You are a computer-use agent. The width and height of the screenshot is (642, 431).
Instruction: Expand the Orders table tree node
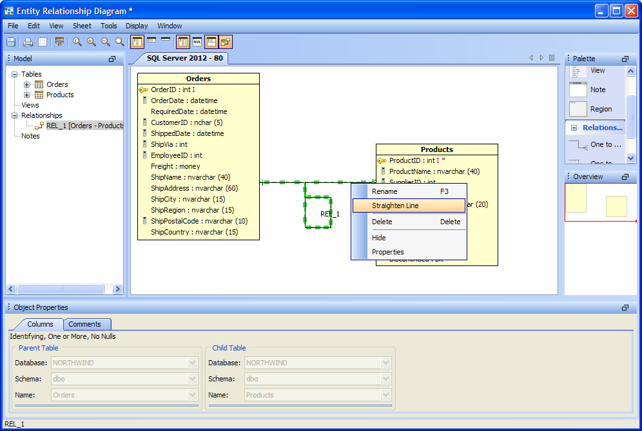[26, 84]
